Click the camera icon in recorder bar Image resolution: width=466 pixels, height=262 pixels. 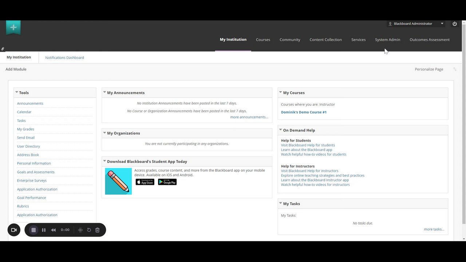[x=14, y=230]
